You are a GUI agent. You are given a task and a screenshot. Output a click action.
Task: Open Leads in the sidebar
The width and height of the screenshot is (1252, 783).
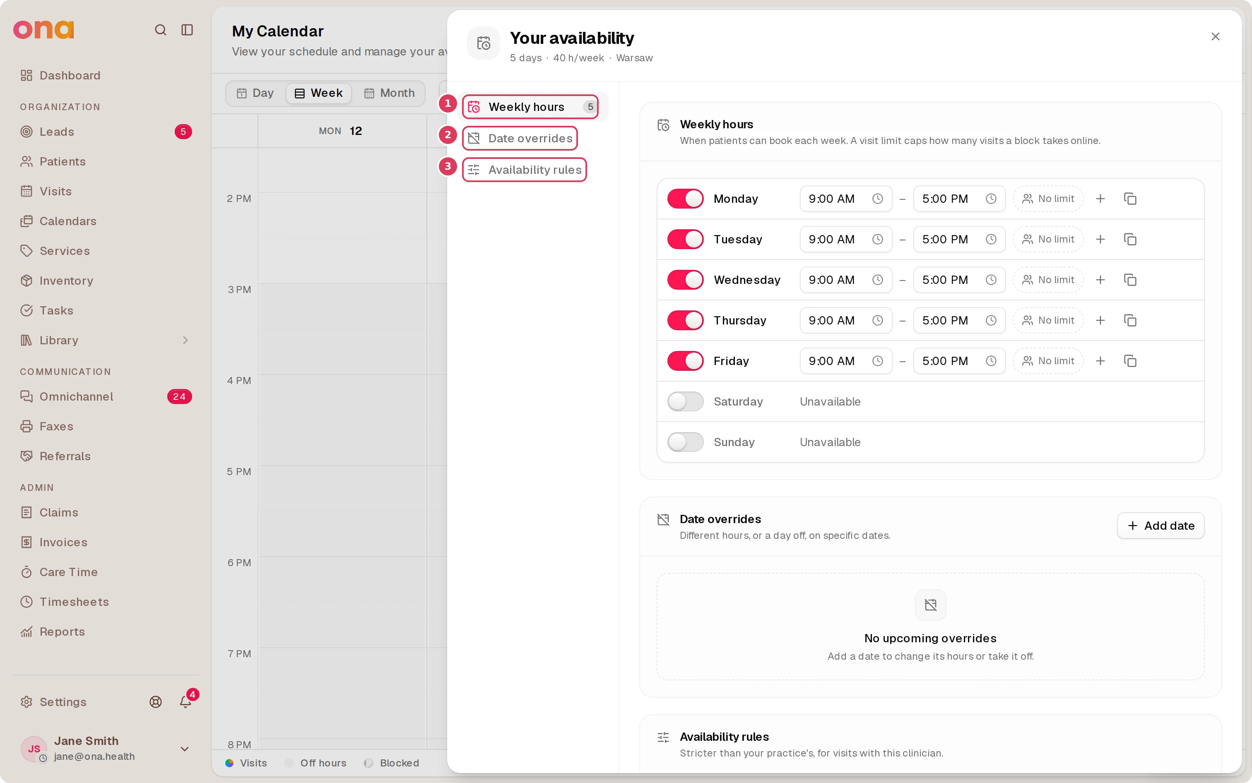point(106,132)
